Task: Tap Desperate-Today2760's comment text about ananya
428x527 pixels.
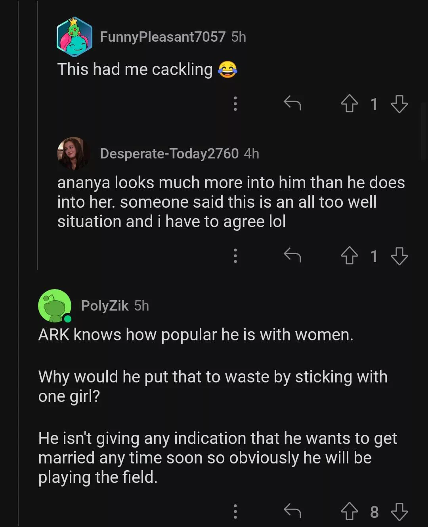Action: click(231, 202)
